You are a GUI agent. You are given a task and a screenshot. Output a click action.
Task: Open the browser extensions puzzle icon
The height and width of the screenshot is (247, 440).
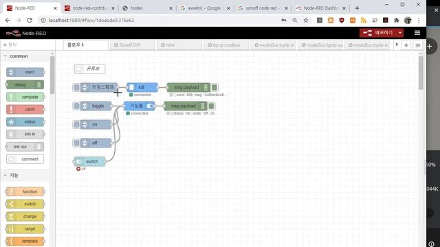tap(397, 20)
